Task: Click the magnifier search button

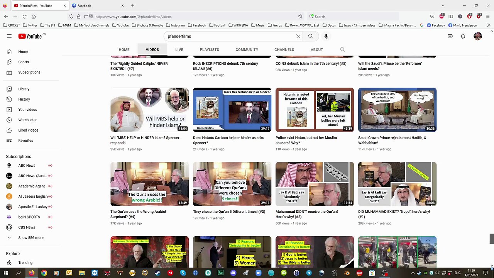Action: (311, 36)
